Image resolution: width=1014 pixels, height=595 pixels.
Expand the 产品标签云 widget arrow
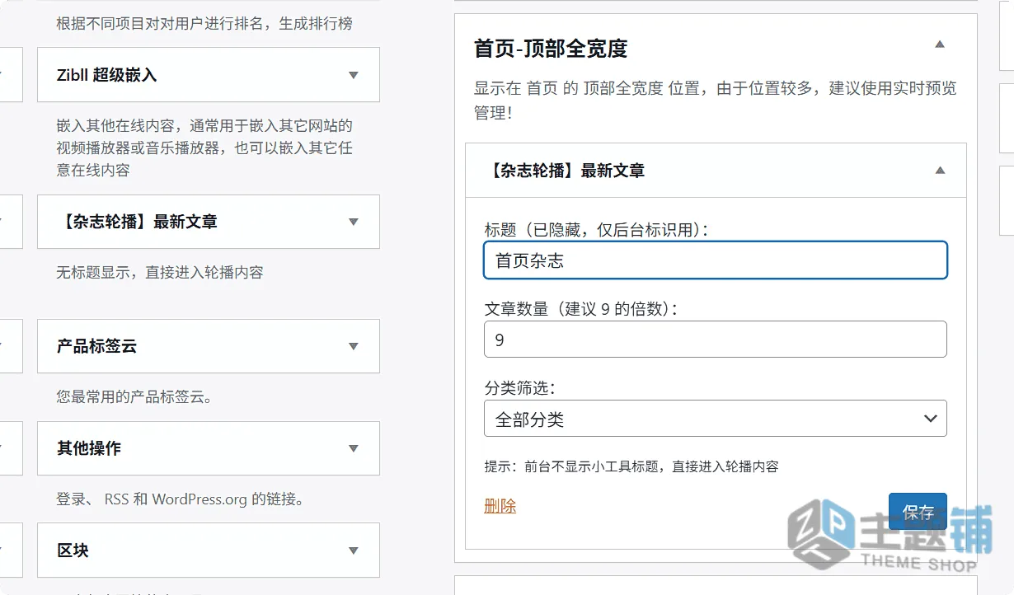click(x=354, y=347)
